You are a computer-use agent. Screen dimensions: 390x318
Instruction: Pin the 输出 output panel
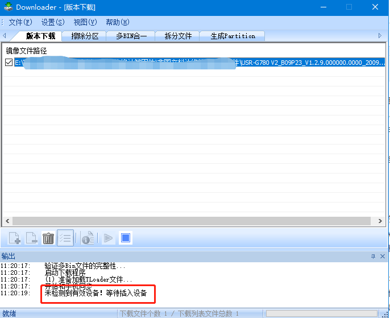374,256
